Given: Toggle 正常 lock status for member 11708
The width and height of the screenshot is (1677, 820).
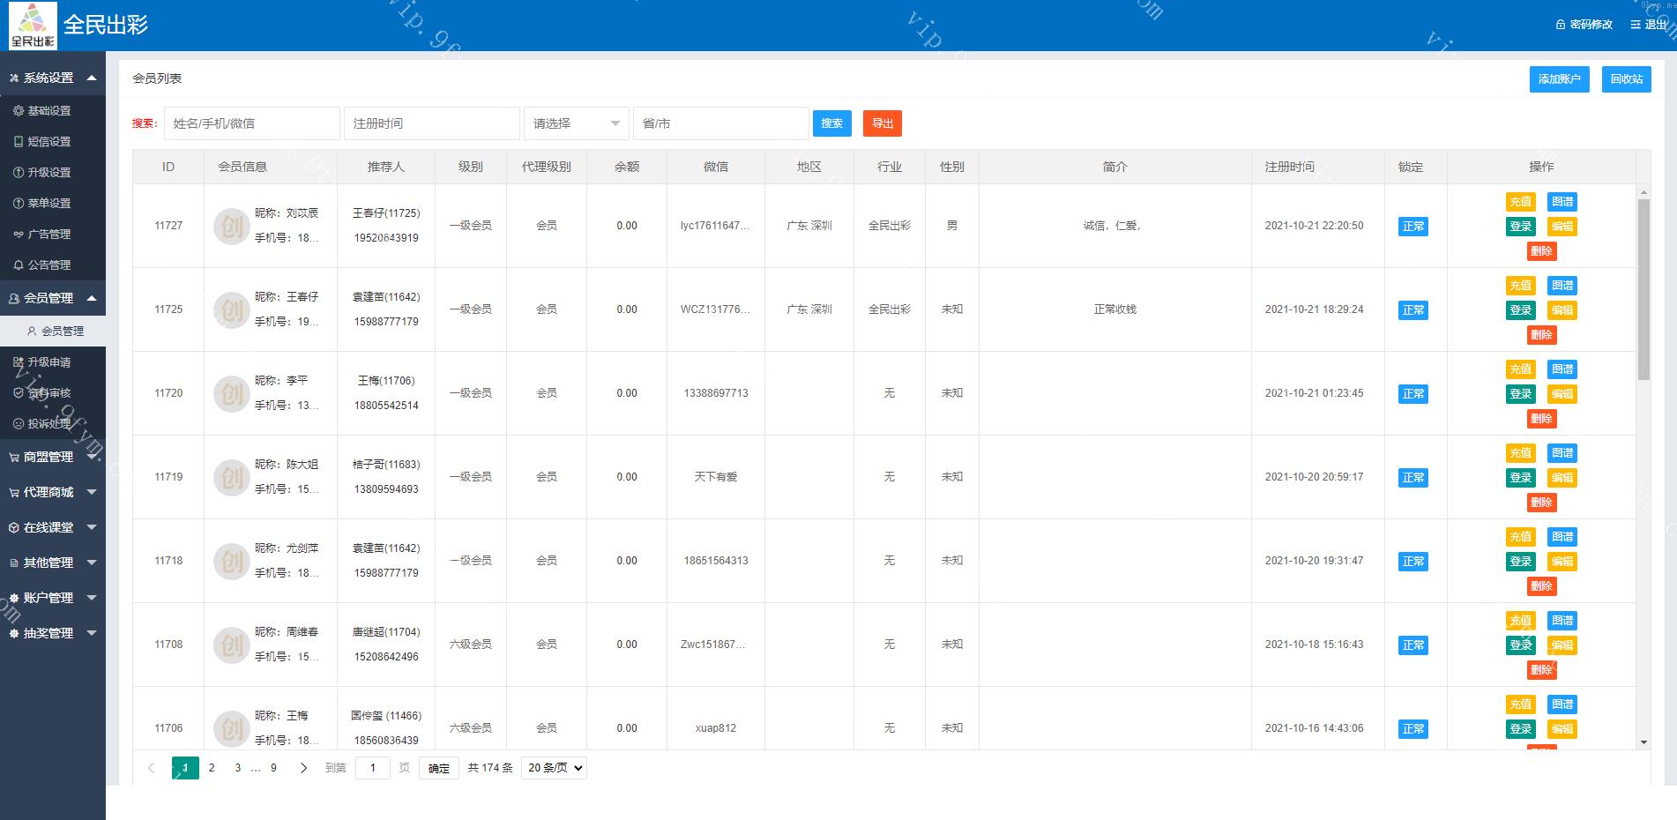Looking at the screenshot, I should [1412, 645].
